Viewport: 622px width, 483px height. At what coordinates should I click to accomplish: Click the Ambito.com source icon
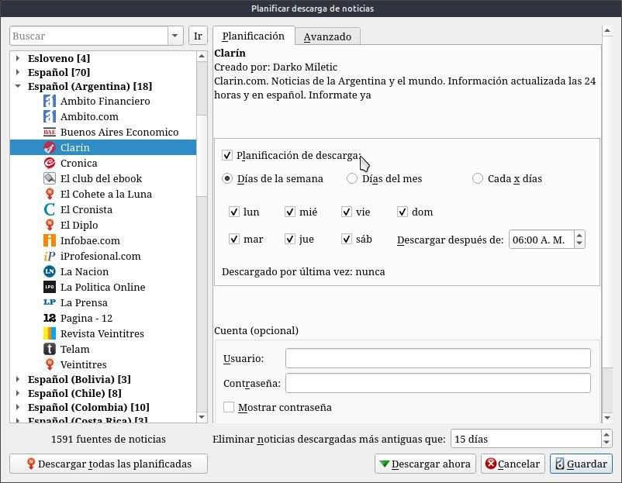pos(49,116)
